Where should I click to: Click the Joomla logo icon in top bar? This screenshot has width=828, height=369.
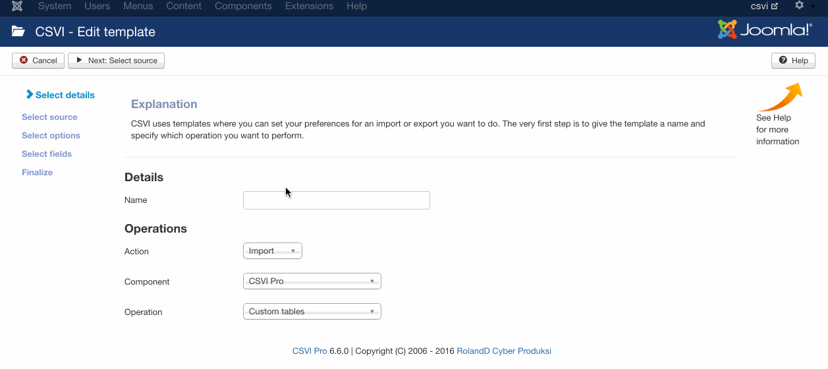tap(17, 6)
